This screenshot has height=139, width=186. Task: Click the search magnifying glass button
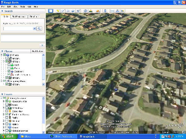click(x=39, y=28)
